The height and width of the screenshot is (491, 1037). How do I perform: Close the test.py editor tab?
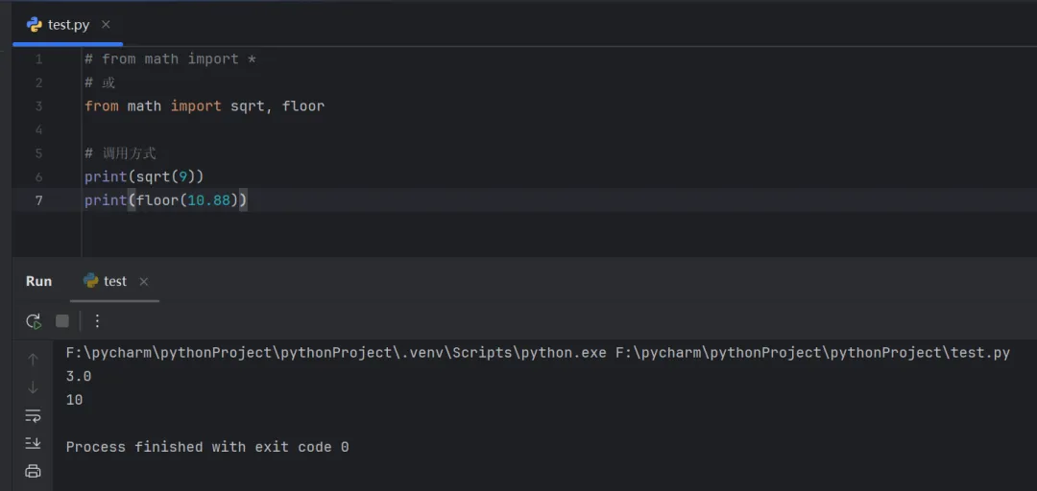106,25
